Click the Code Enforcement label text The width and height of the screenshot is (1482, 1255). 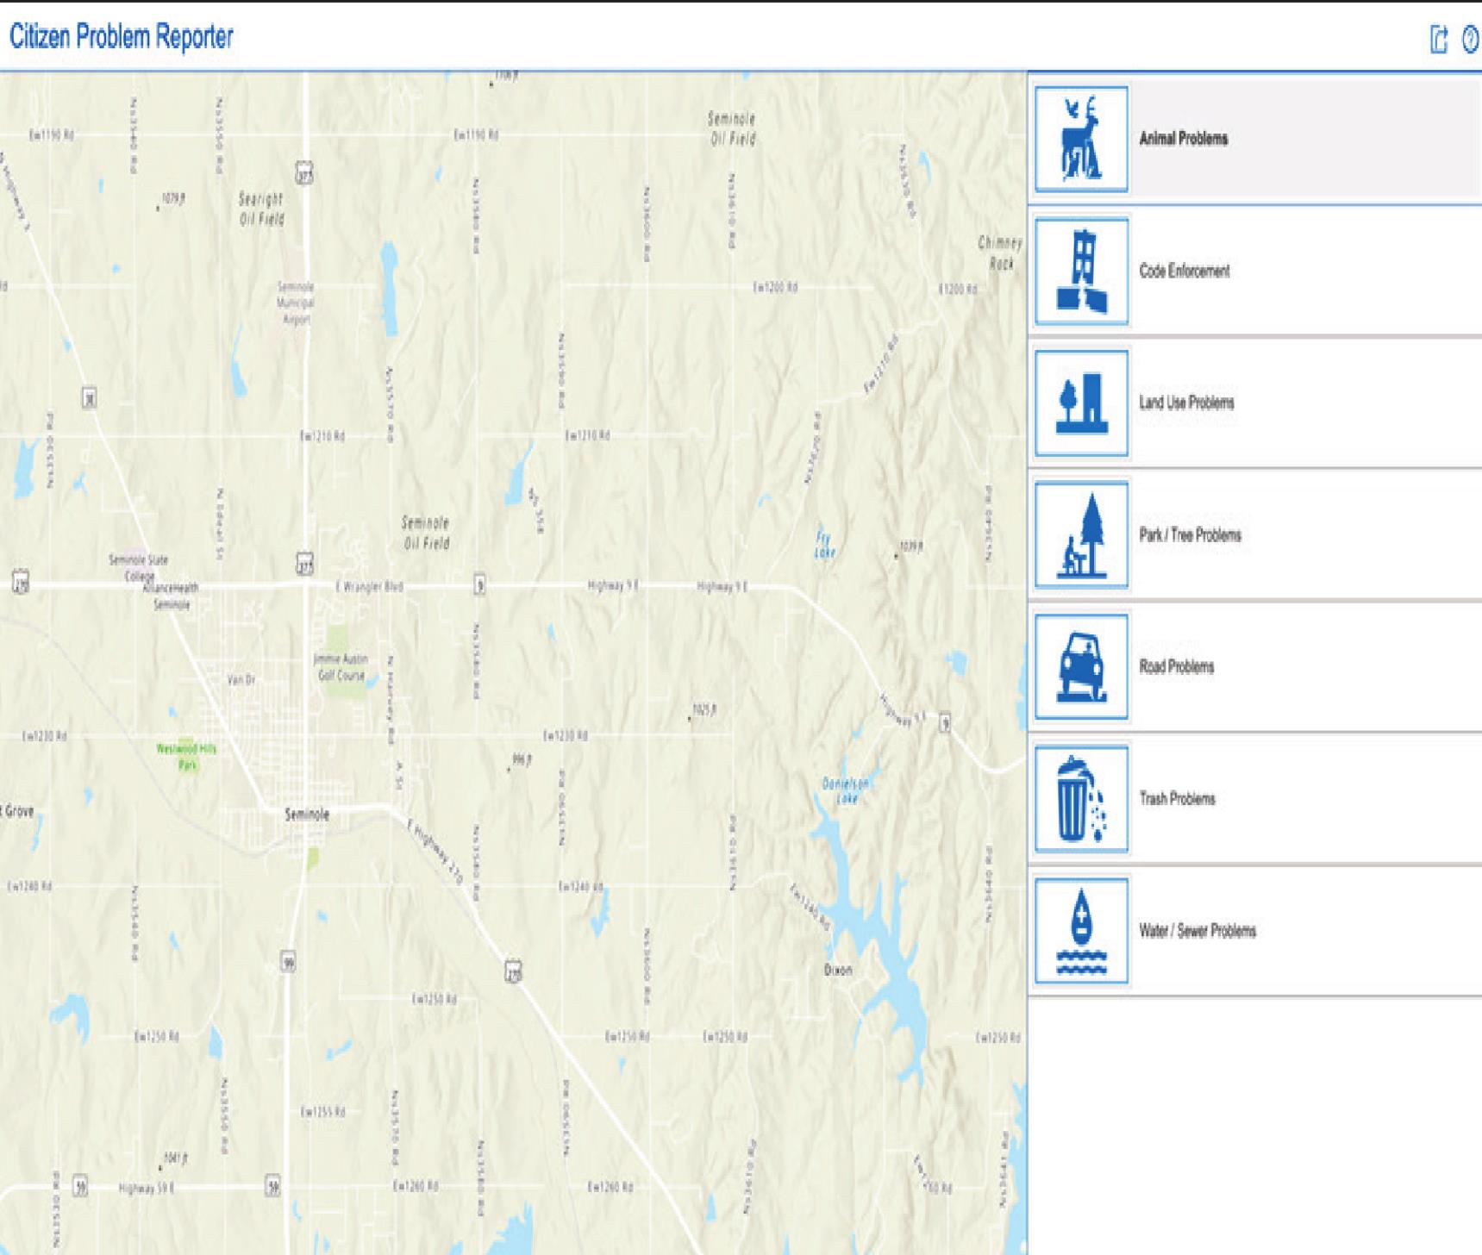[x=1185, y=272]
